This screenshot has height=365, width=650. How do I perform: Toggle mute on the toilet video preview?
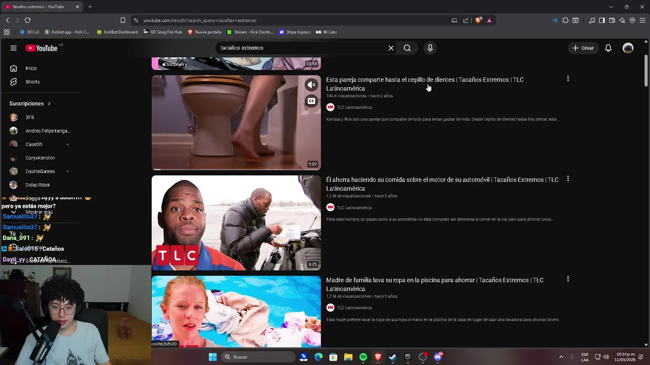point(311,85)
